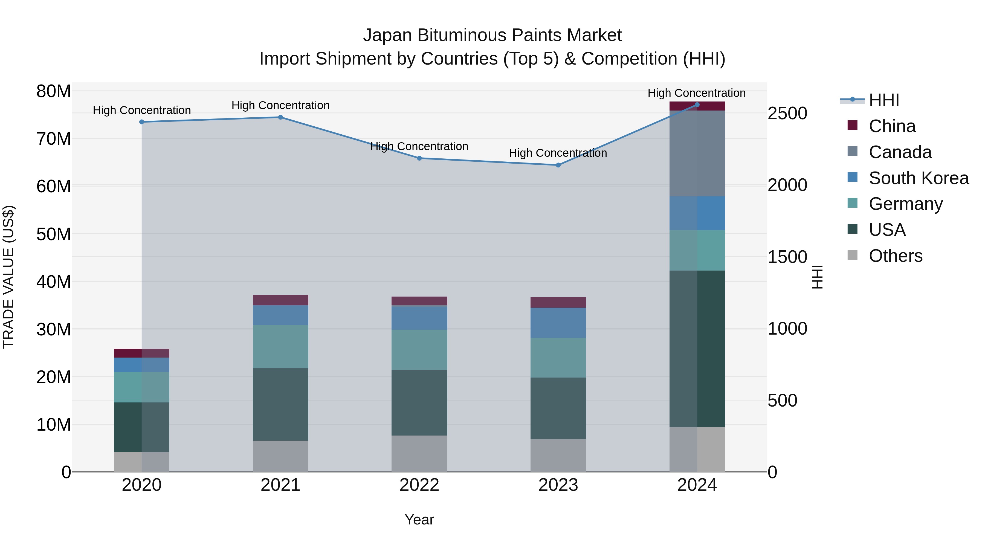Screen dimensions: 985x554
Task: Click the China legend color swatch
Action: click(x=852, y=125)
